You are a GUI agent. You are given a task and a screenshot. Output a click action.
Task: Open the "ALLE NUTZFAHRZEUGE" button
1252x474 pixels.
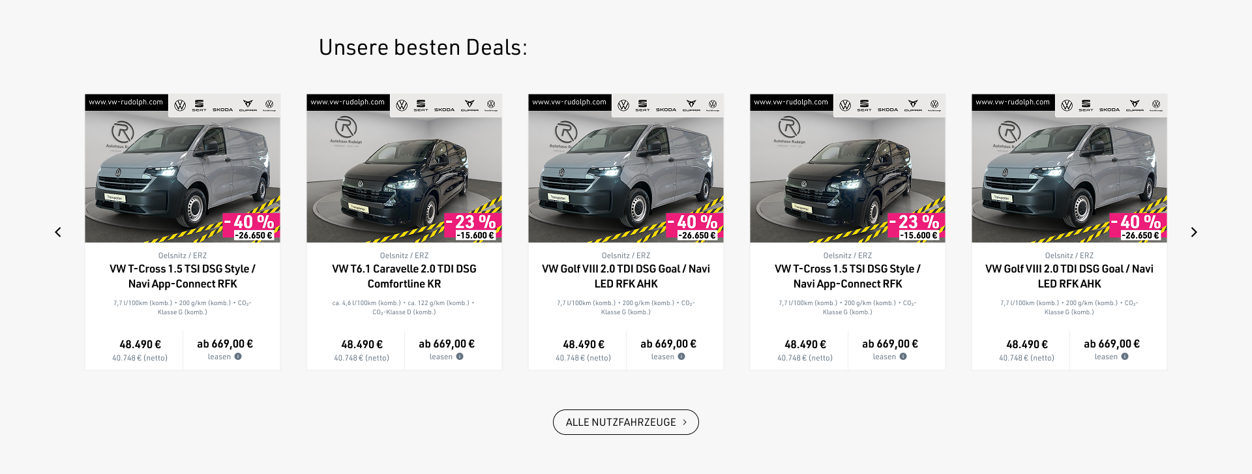click(625, 422)
